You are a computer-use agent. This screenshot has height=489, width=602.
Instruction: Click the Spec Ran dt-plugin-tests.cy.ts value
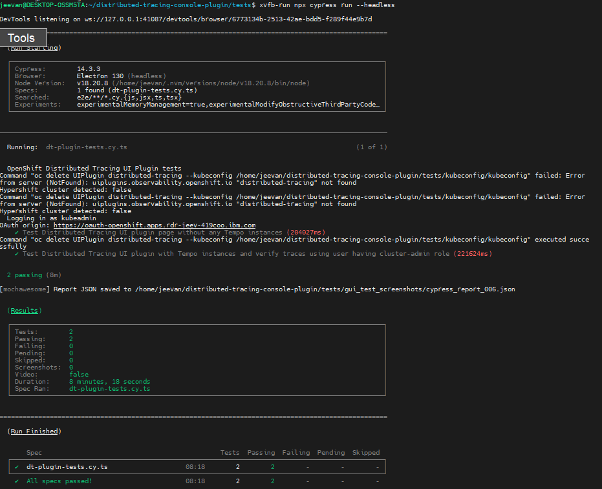[109, 388]
